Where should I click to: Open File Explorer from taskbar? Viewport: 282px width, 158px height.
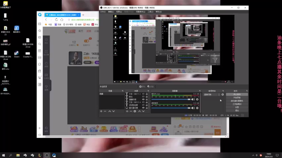(x=18, y=155)
